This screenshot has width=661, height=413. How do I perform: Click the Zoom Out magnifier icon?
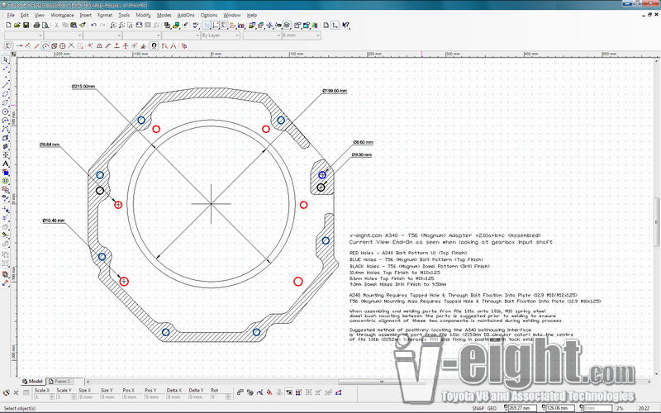(x=121, y=26)
